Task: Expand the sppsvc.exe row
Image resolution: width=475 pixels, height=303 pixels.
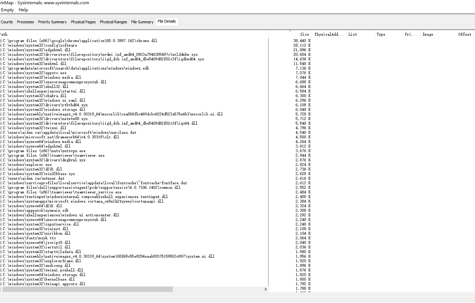Action: (x=1, y=73)
